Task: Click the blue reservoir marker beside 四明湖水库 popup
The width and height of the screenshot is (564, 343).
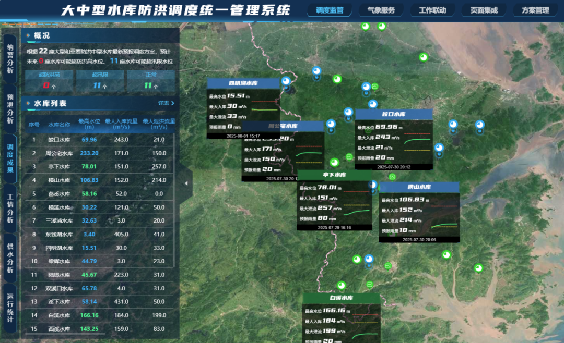Action: [x=286, y=81]
